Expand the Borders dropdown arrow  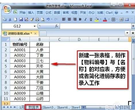117,19
